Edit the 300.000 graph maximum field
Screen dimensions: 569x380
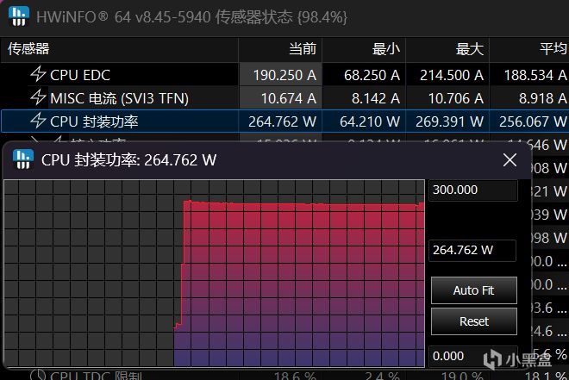click(x=473, y=190)
